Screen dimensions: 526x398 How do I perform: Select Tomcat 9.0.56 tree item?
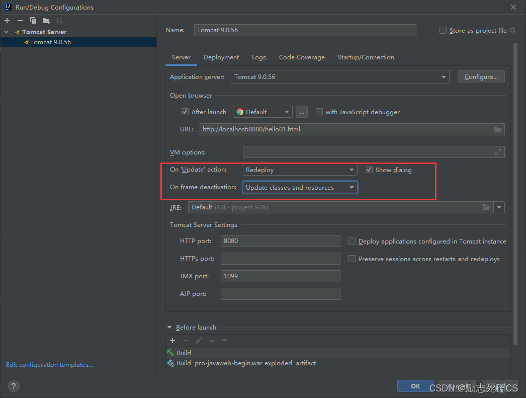coord(78,42)
